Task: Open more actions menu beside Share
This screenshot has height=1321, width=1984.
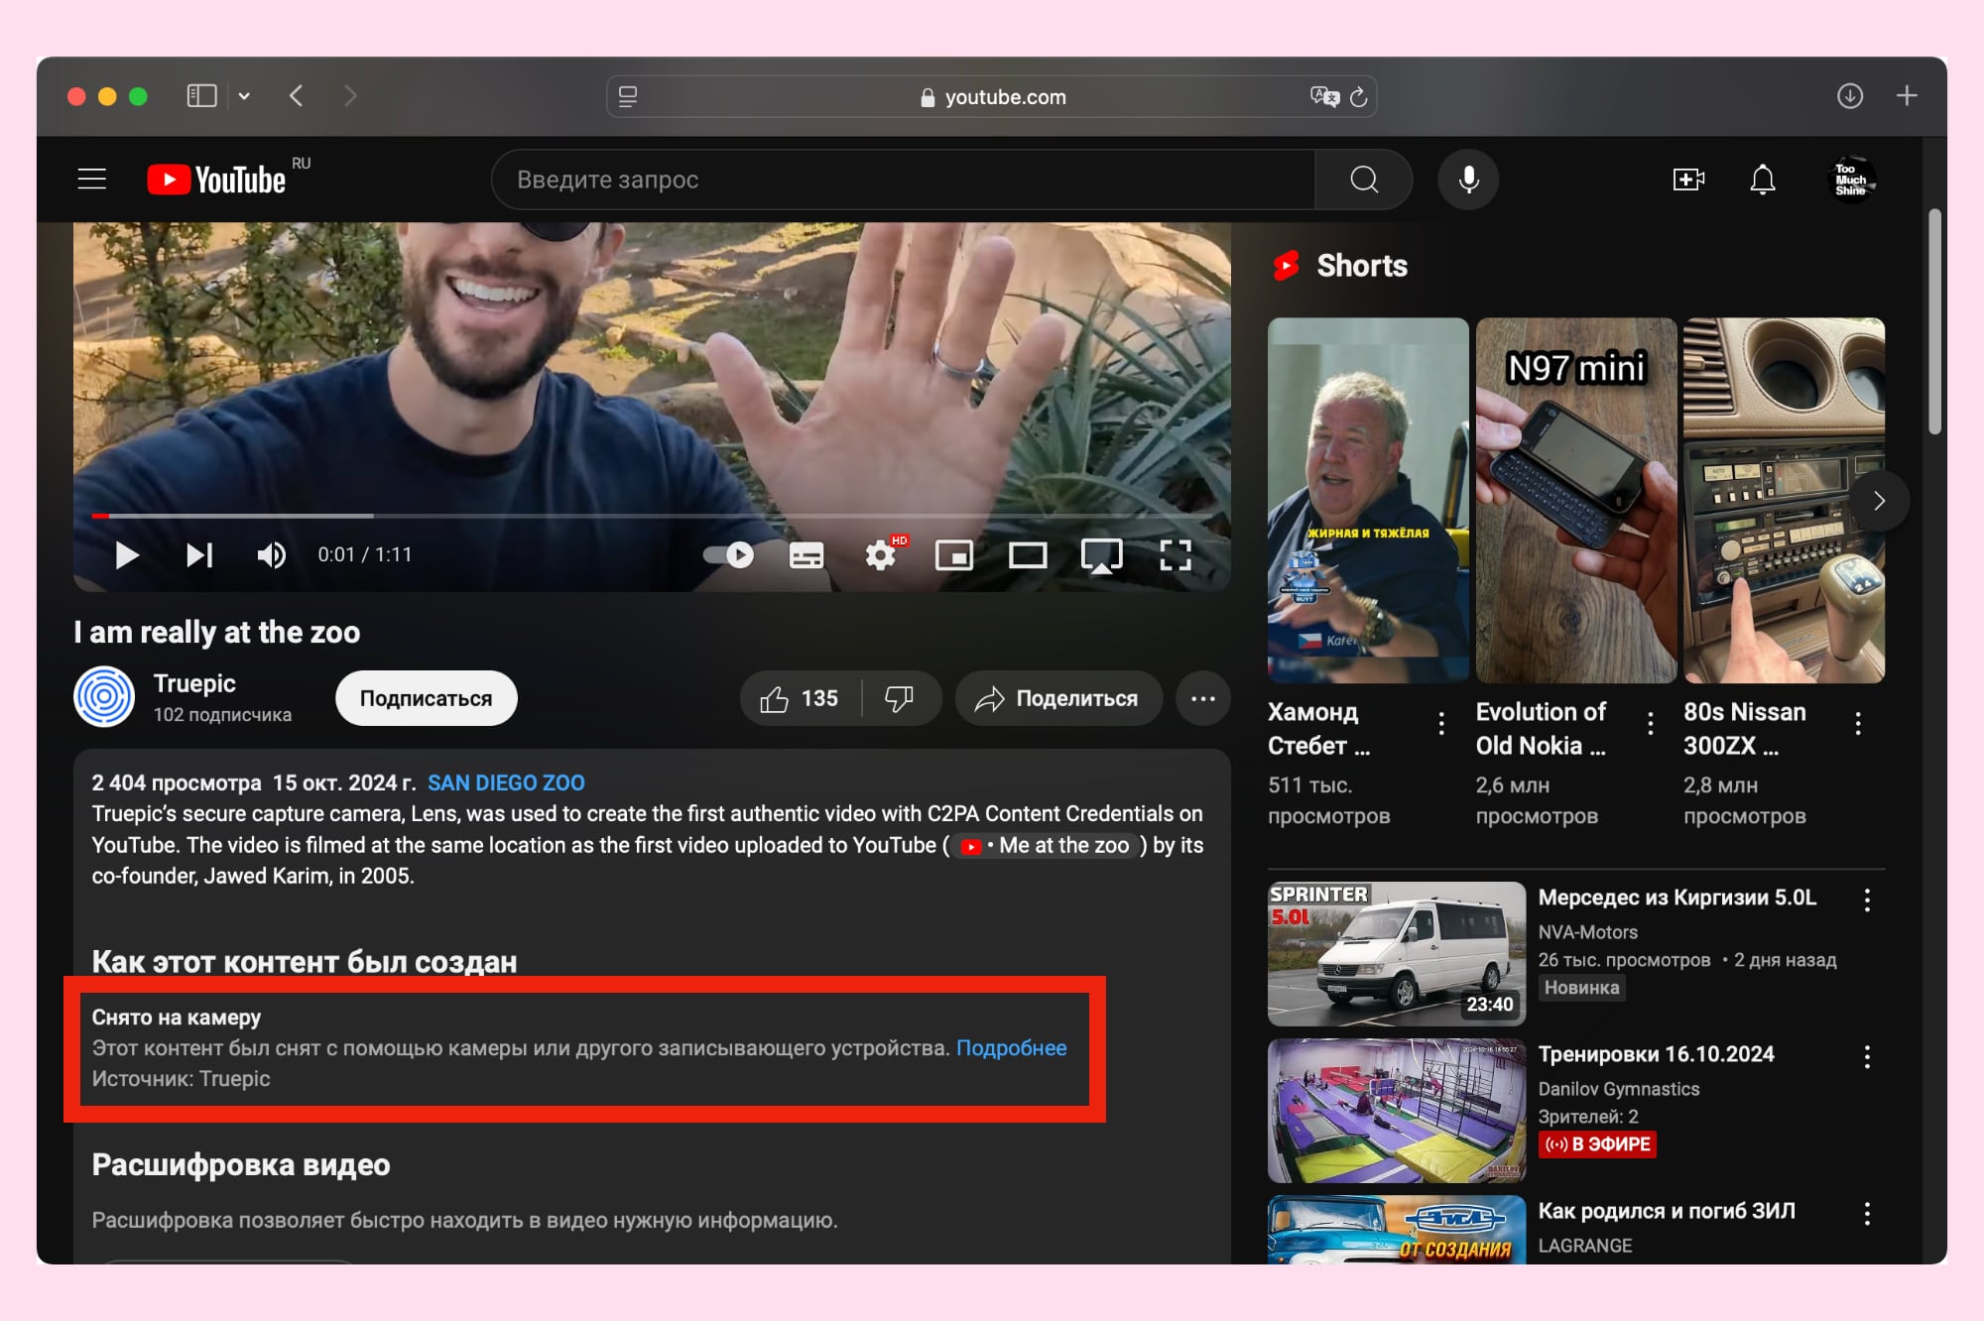Action: (x=1202, y=698)
